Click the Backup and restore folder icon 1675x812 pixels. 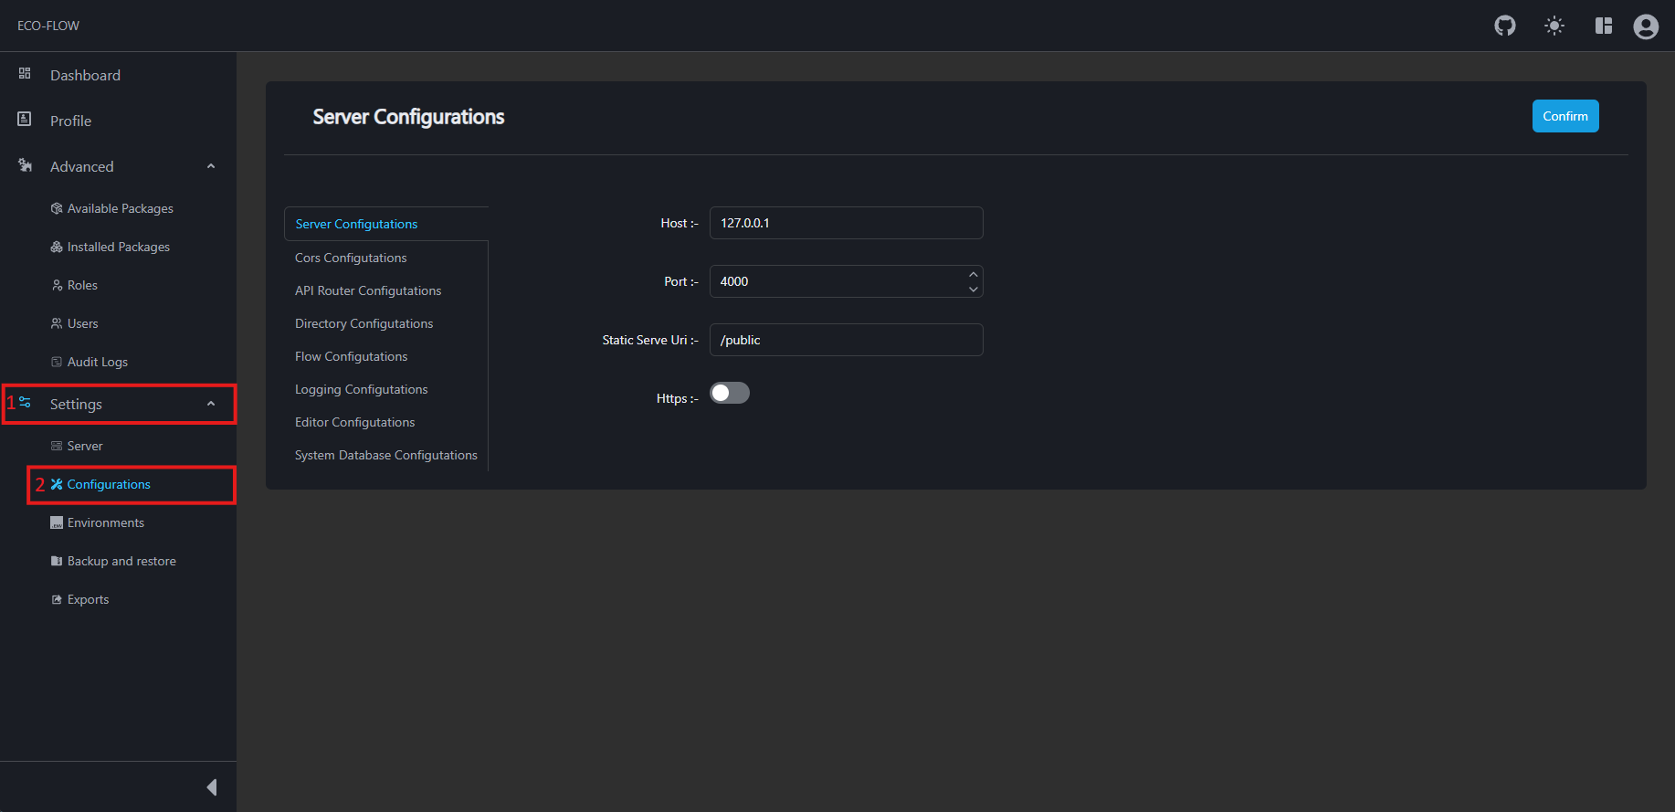pyautogui.click(x=57, y=561)
